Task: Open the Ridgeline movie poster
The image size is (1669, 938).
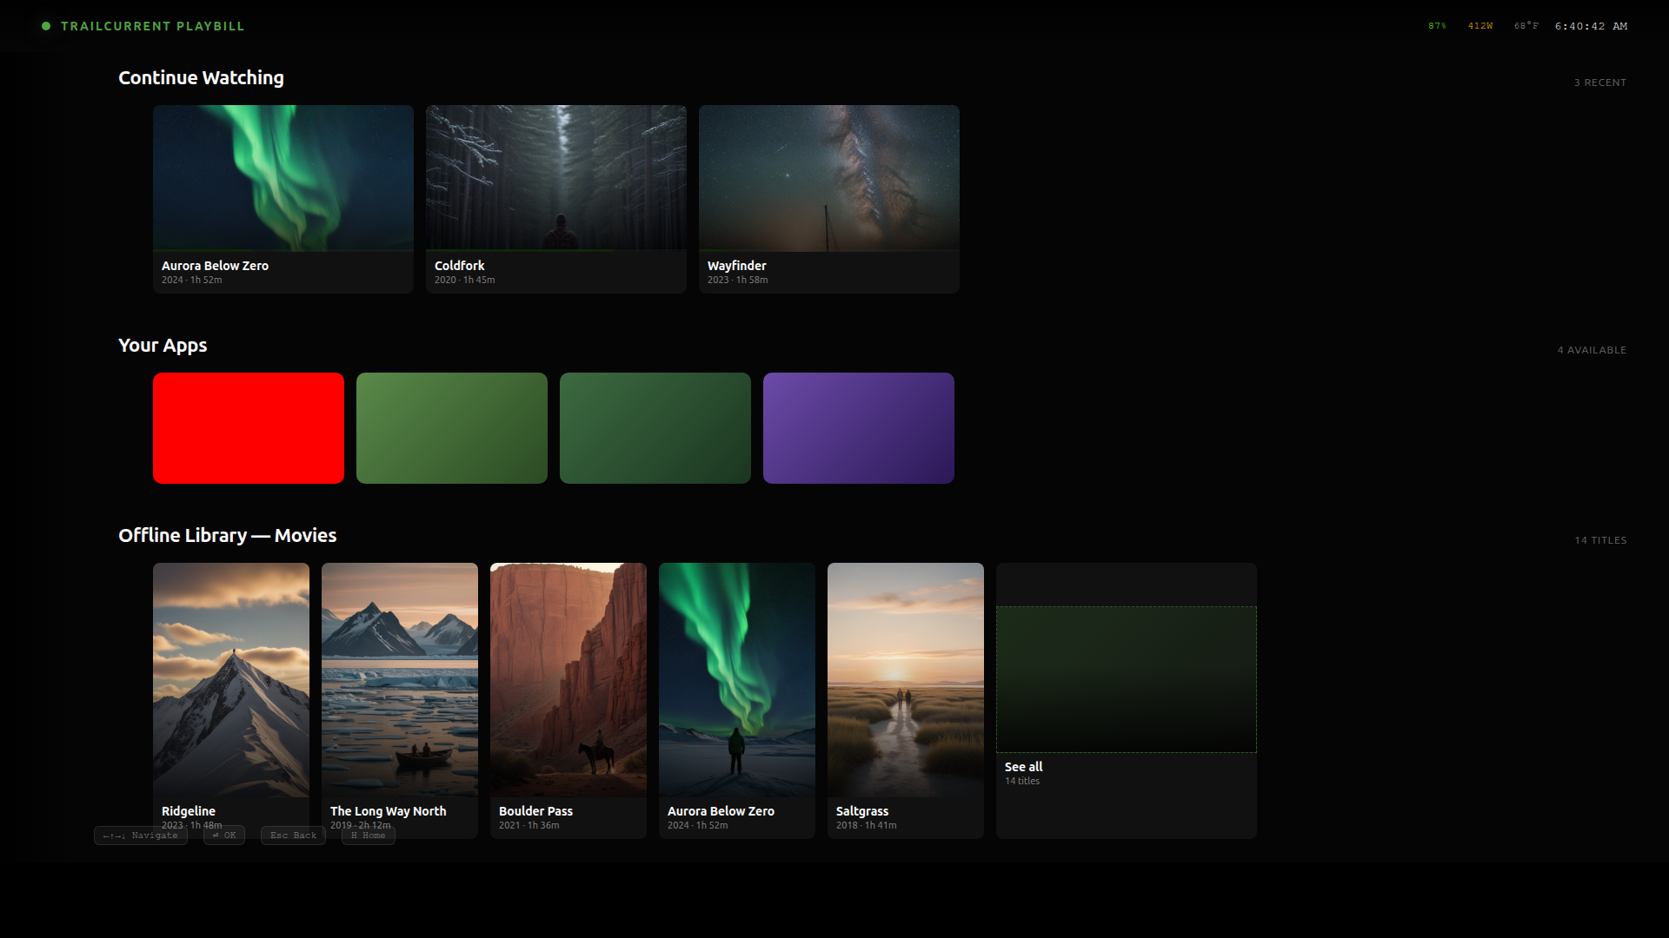Action: pos(231,701)
